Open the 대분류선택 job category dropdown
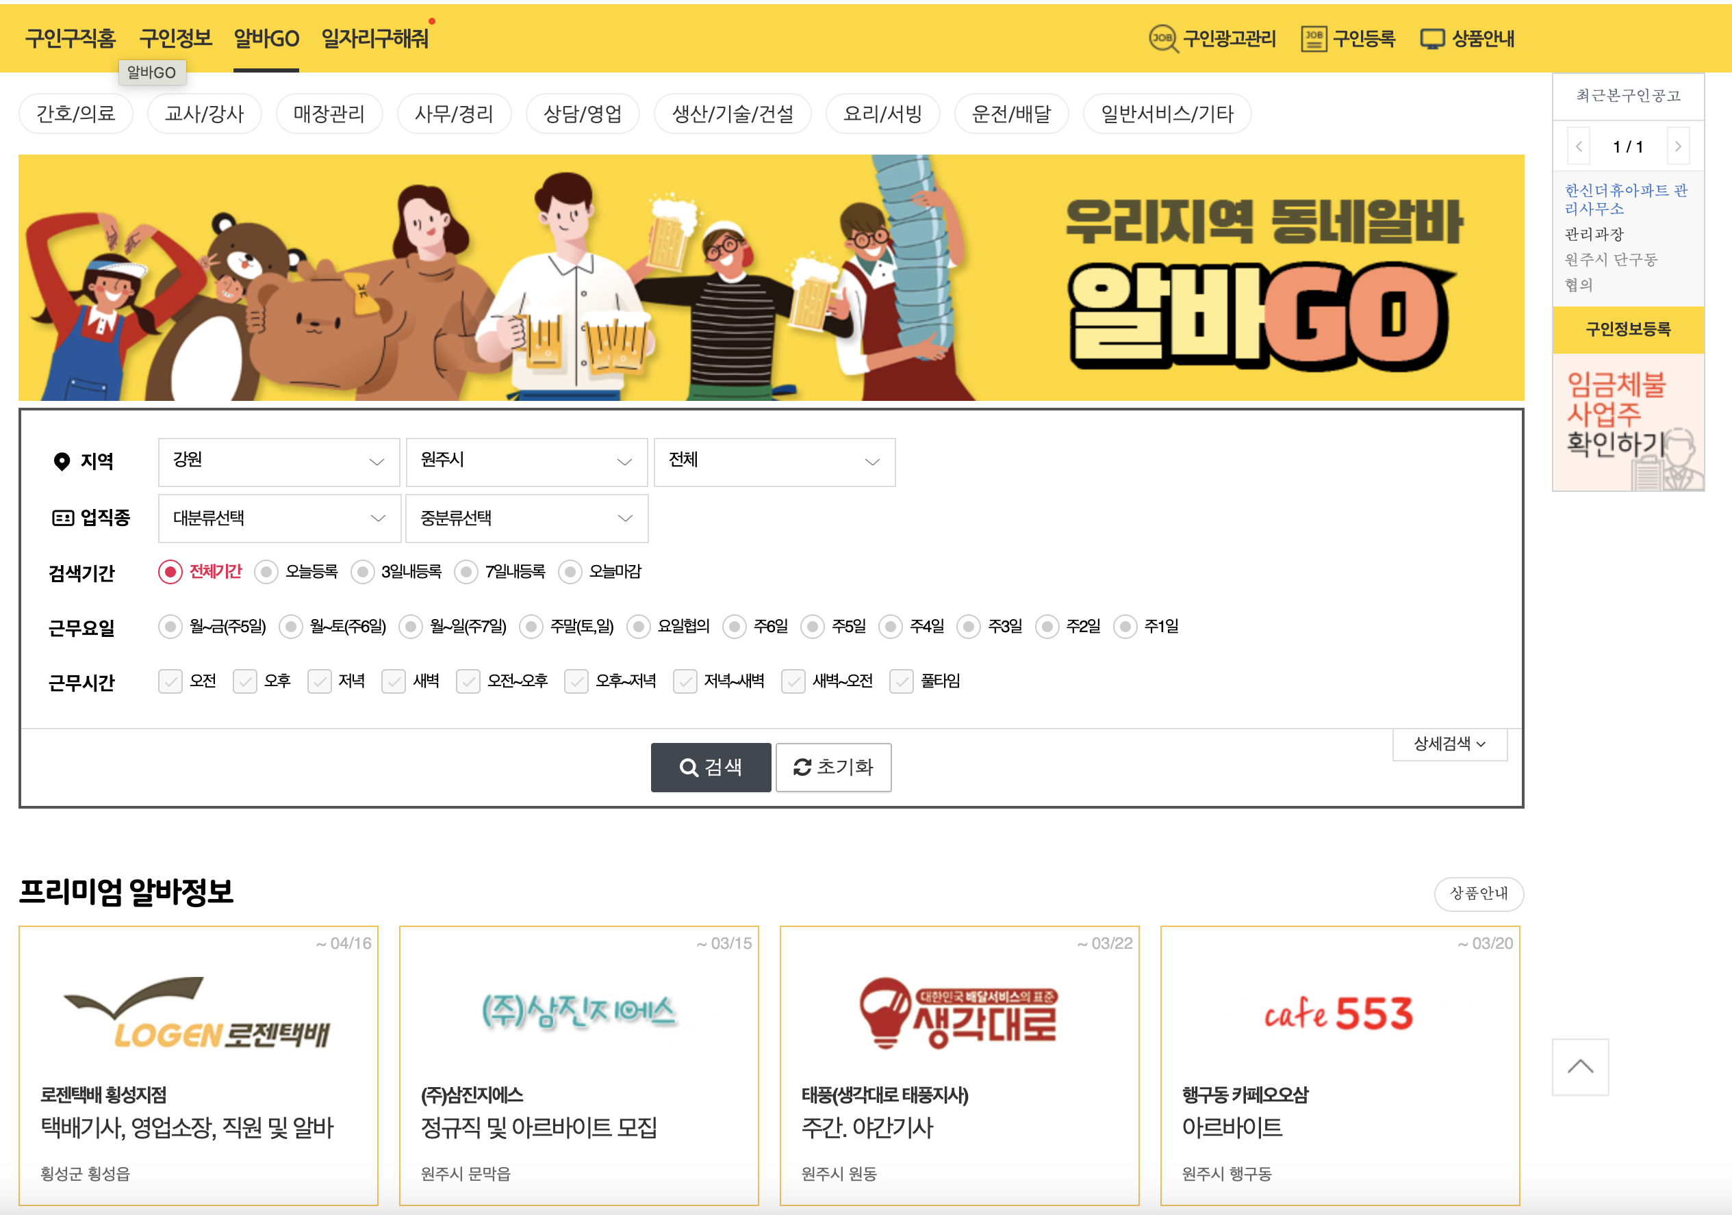Image resolution: width=1732 pixels, height=1215 pixels. click(x=279, y=518)
